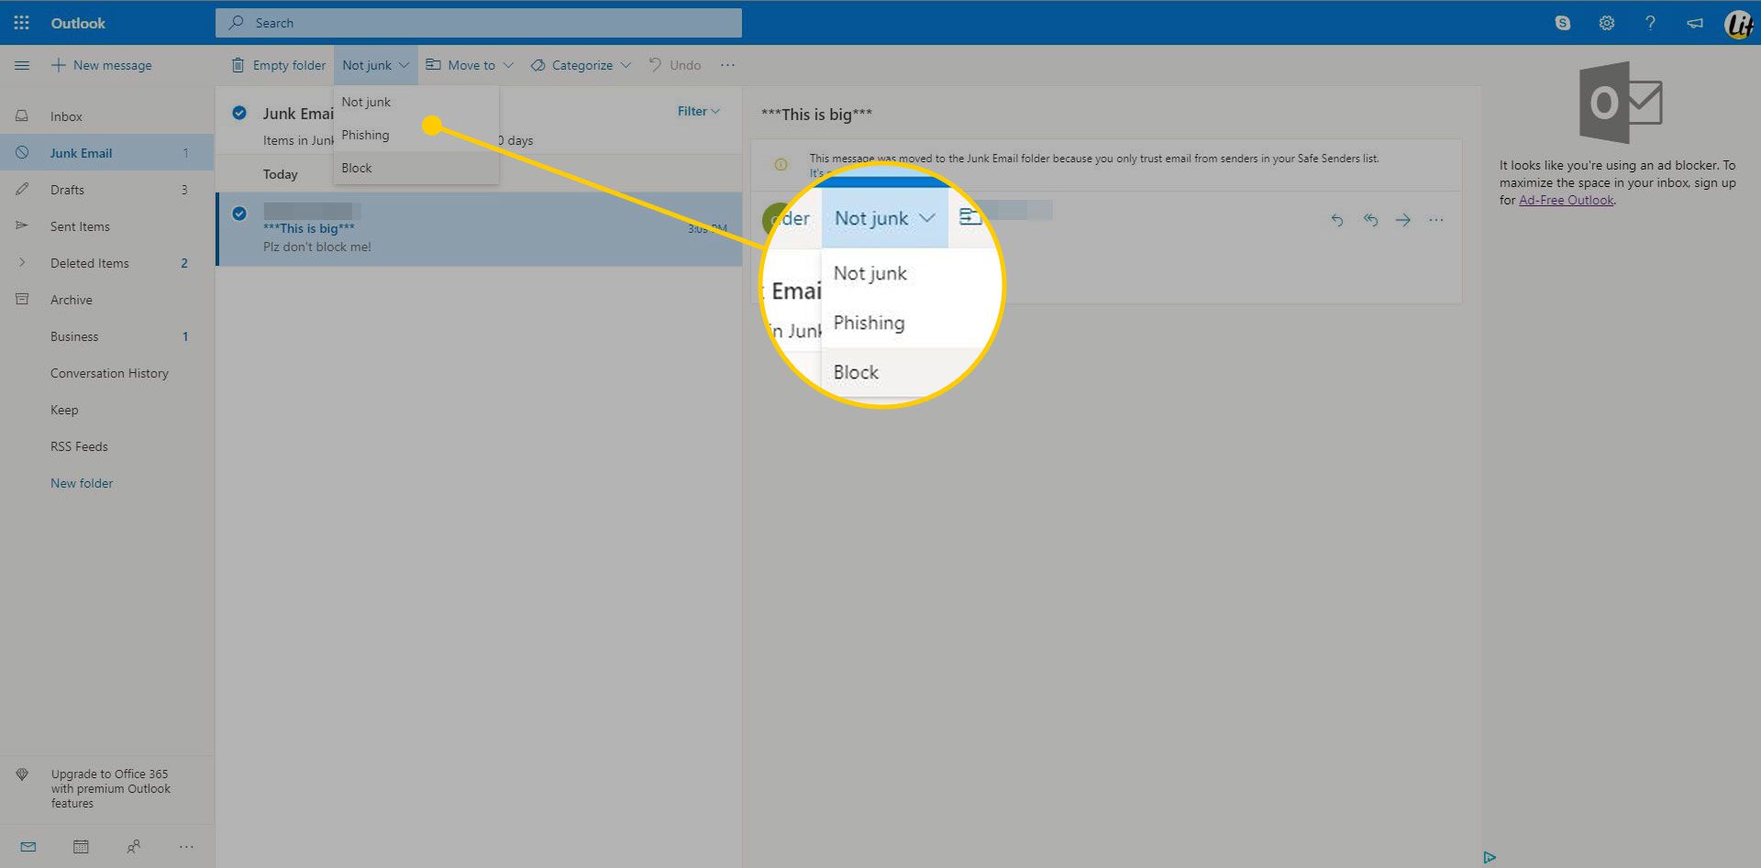Click the Empty folder trash icon
The image size is (1761, 868).
(238, 65)
